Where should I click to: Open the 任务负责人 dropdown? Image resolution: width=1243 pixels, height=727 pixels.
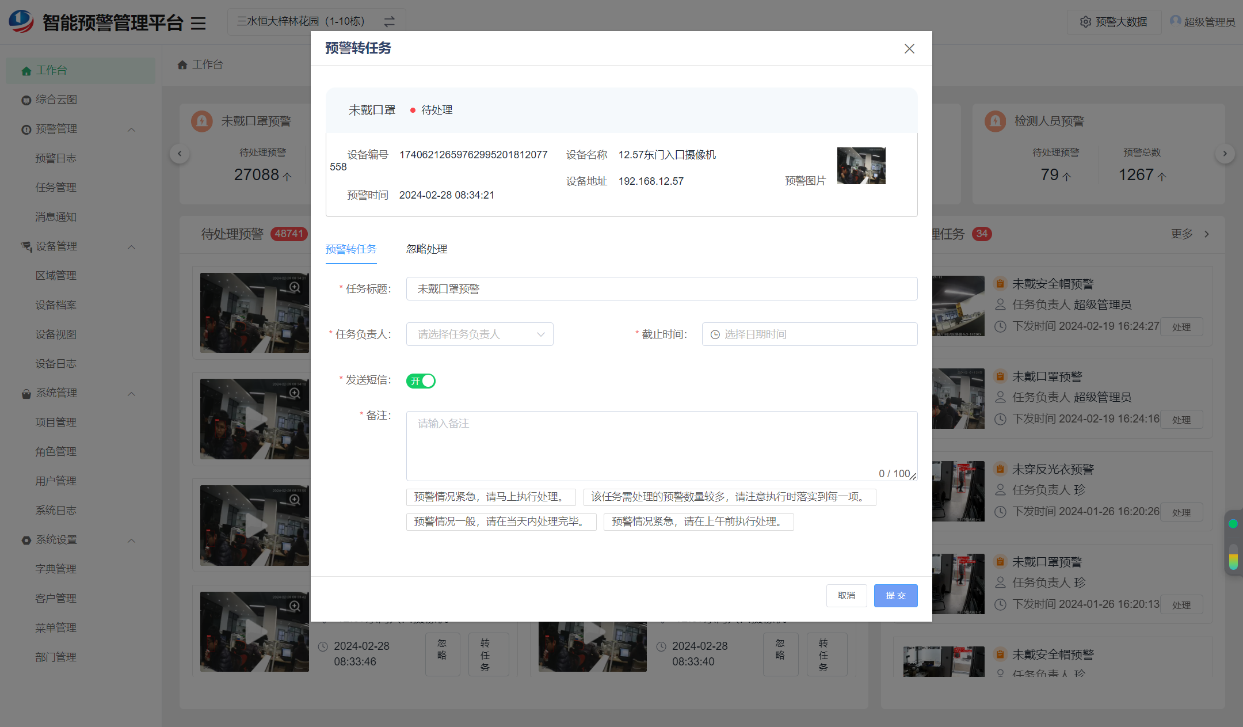point(479,334)
